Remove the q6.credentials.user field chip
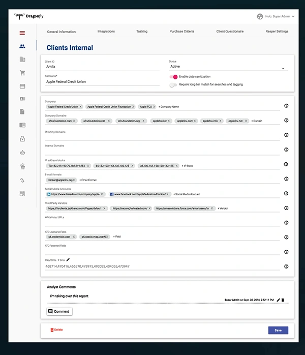 click(x=74, y=237)
